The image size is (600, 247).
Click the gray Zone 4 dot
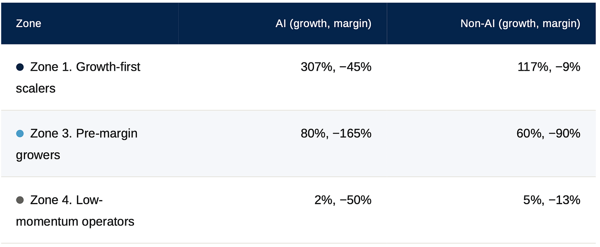click(20, 200)
